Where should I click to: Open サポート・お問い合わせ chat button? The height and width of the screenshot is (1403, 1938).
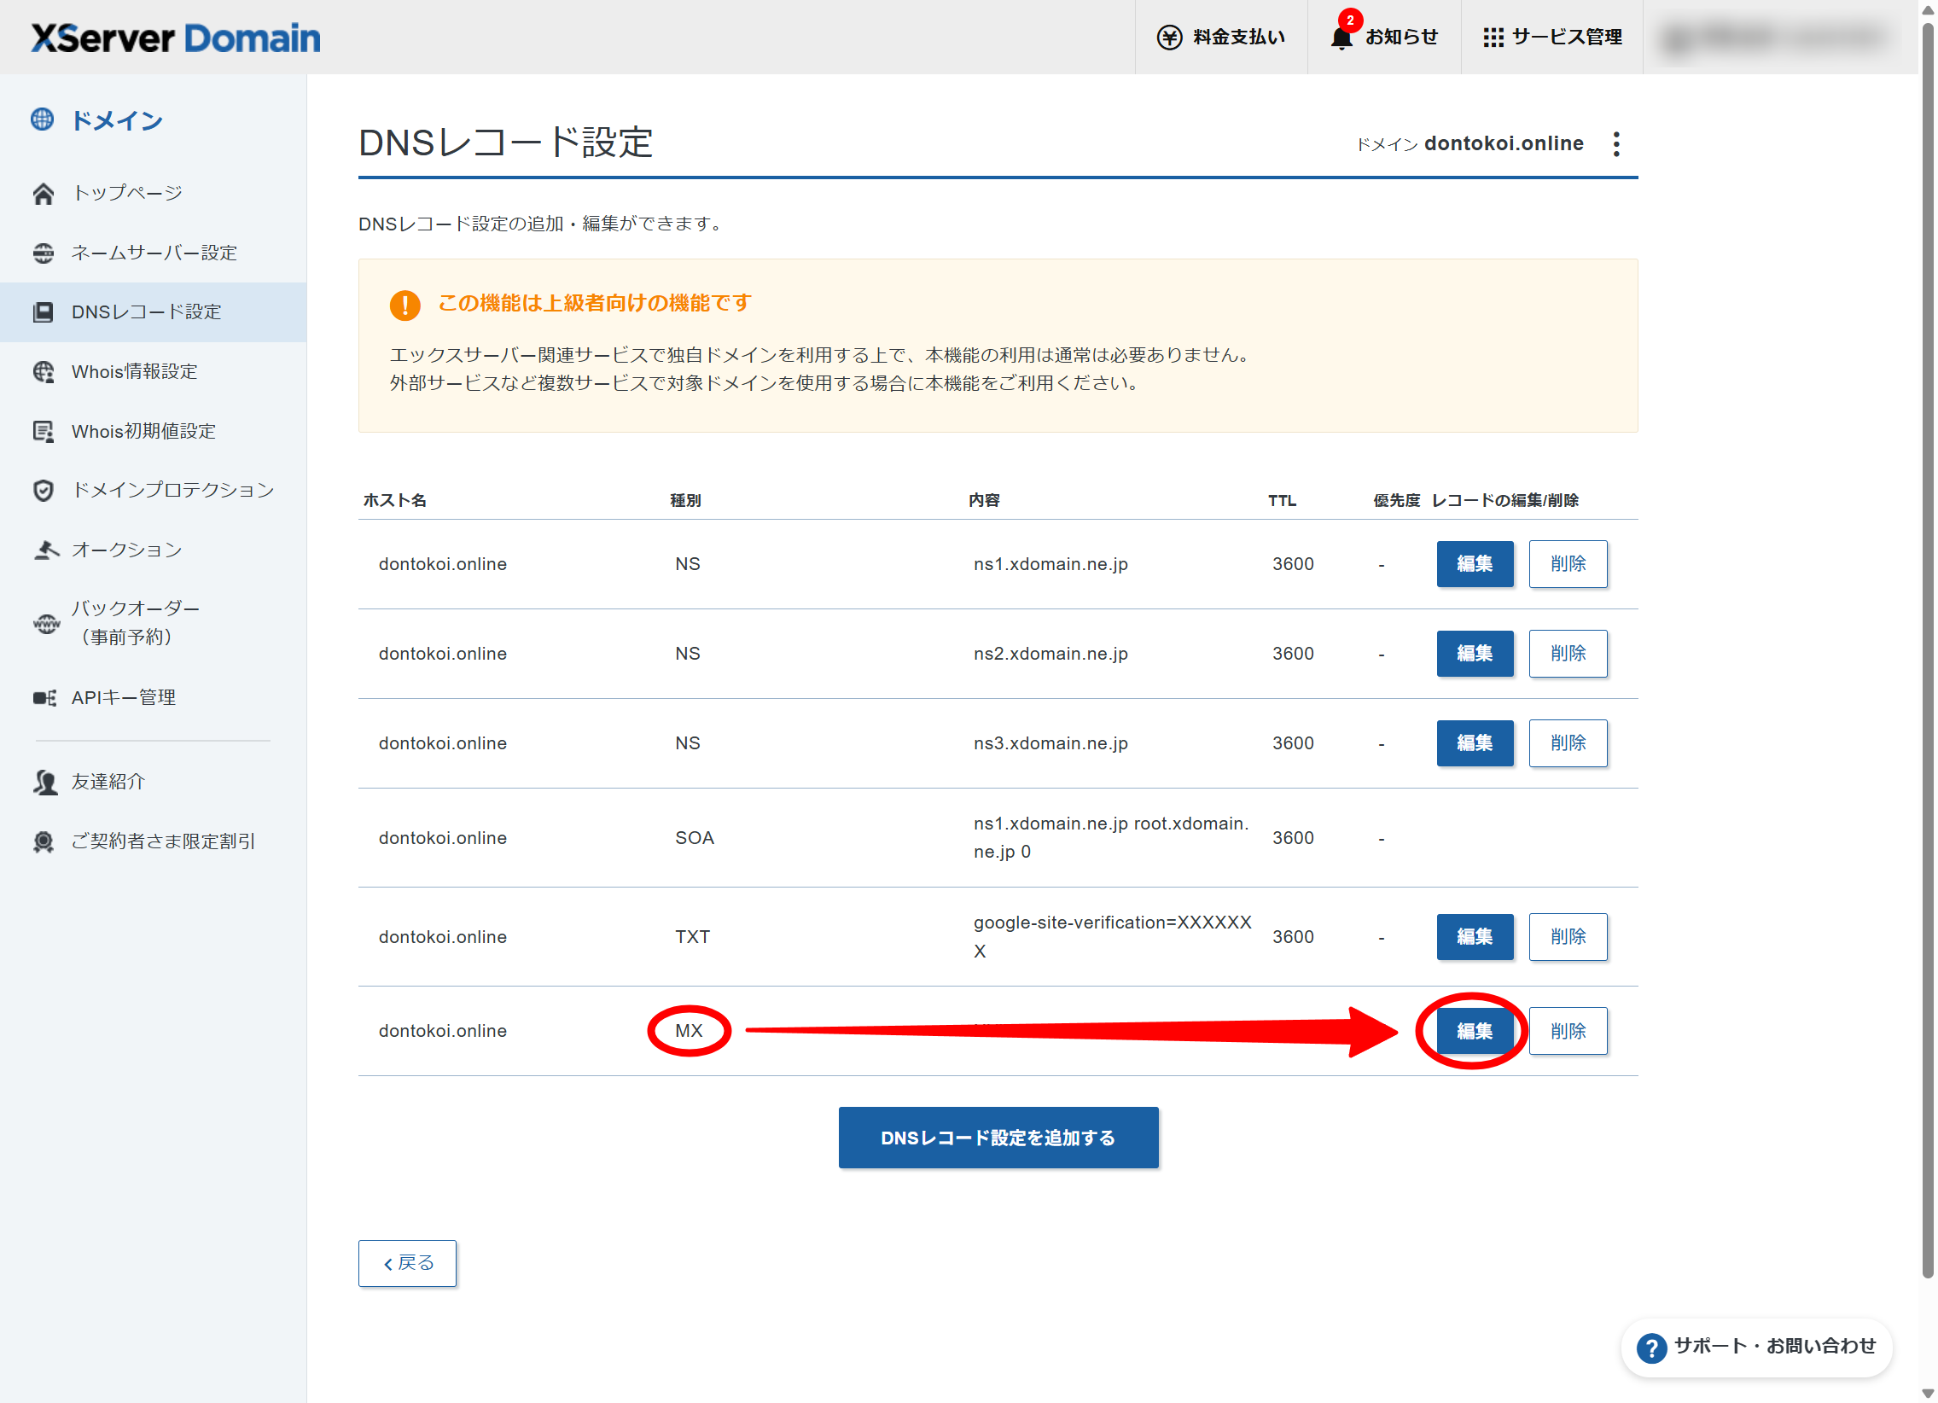pyautogui.click(x=1756, y=1348)
